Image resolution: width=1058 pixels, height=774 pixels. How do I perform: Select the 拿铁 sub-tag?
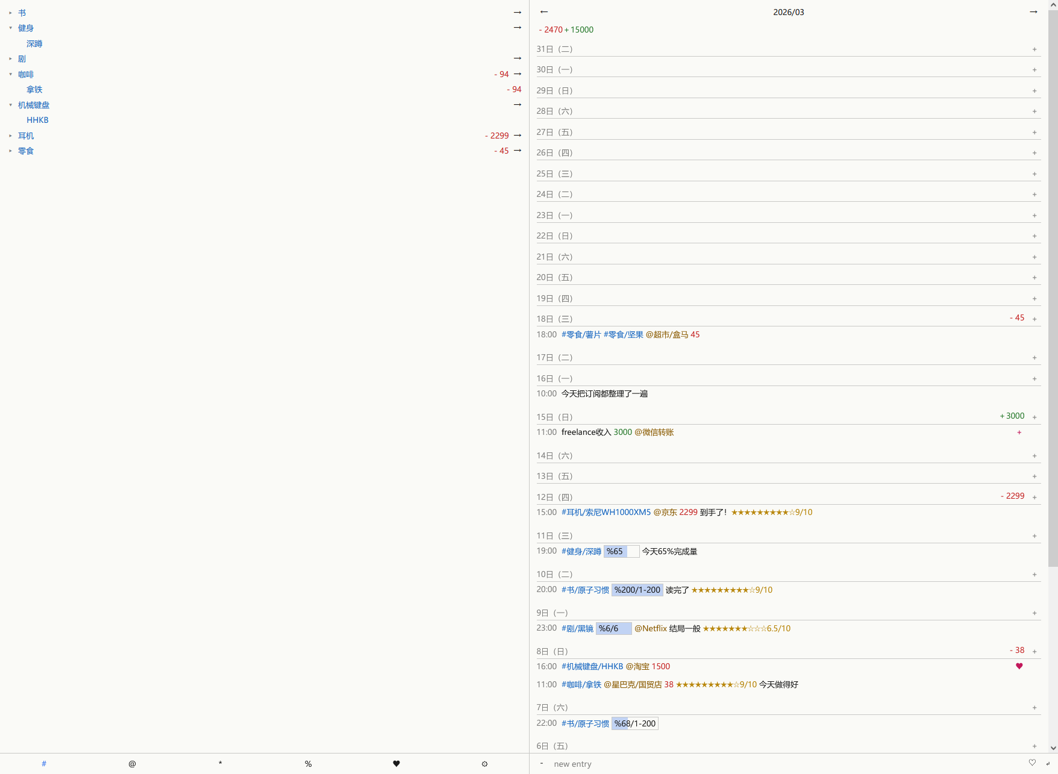coord(34,89)
